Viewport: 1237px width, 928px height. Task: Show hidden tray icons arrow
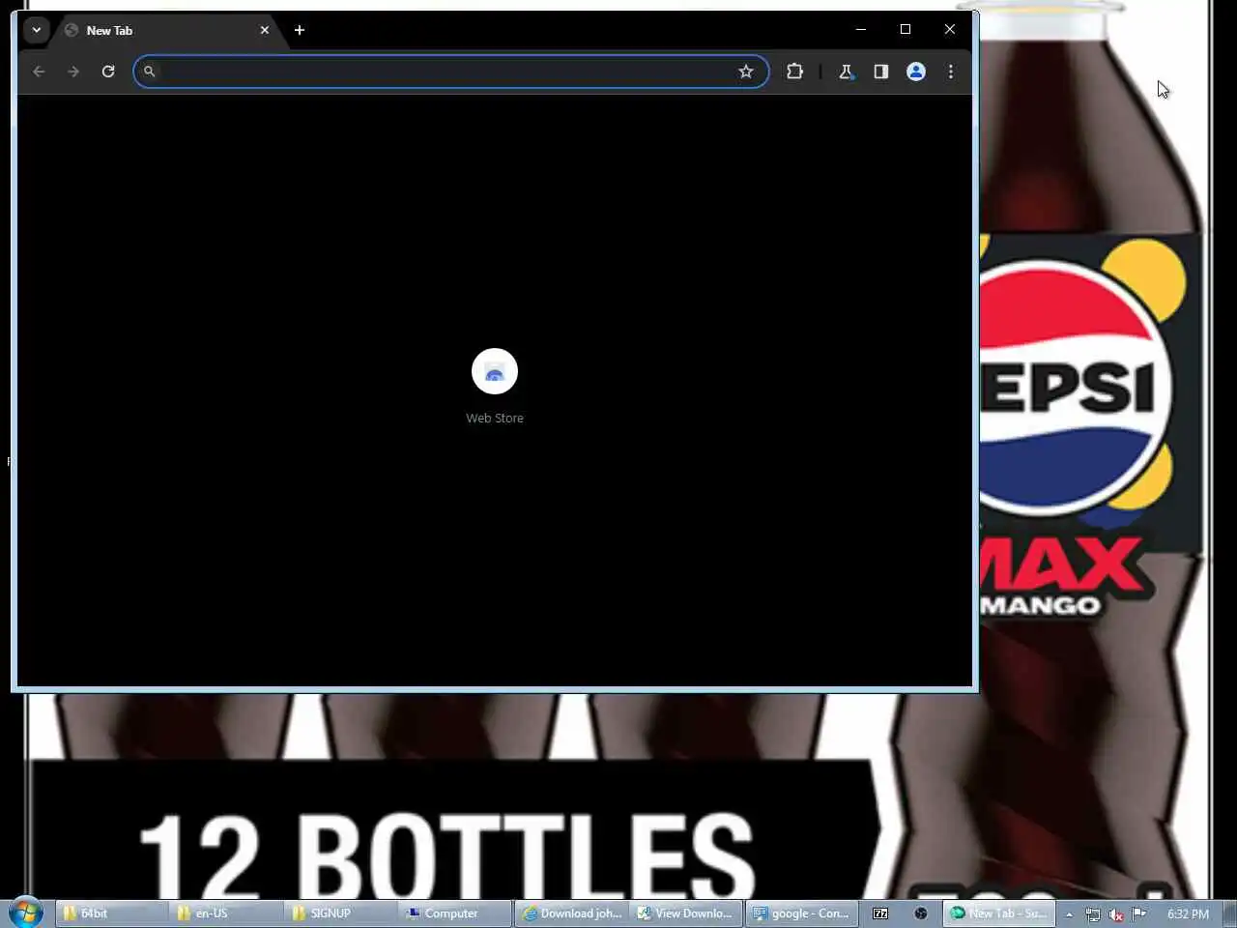point(1069,914)
